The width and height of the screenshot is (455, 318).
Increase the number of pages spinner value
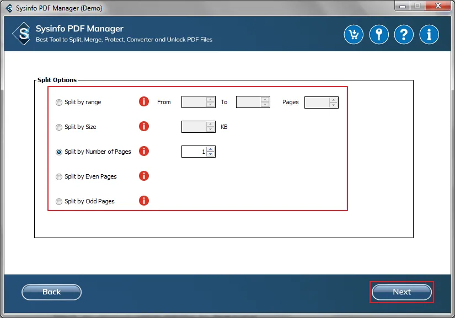210,149
